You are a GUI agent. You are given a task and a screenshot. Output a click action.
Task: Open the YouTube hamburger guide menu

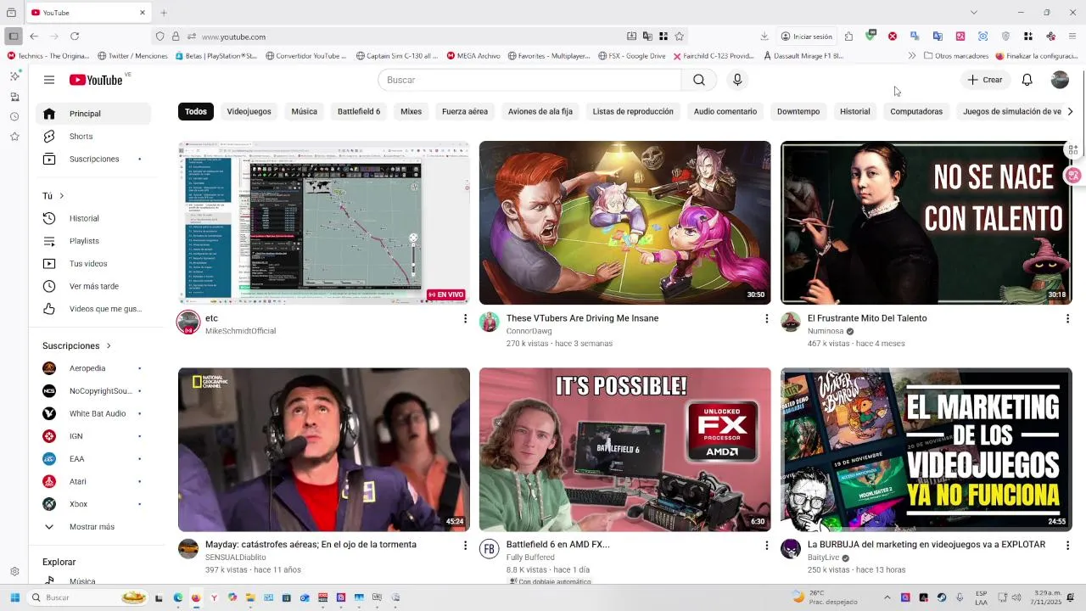point(49,80)
